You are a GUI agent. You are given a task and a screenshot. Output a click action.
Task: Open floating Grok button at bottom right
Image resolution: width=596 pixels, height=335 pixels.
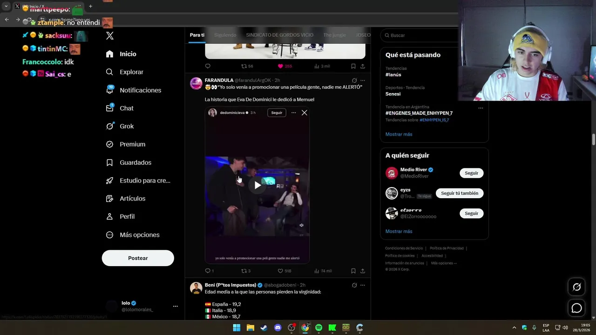pos(576,287)
